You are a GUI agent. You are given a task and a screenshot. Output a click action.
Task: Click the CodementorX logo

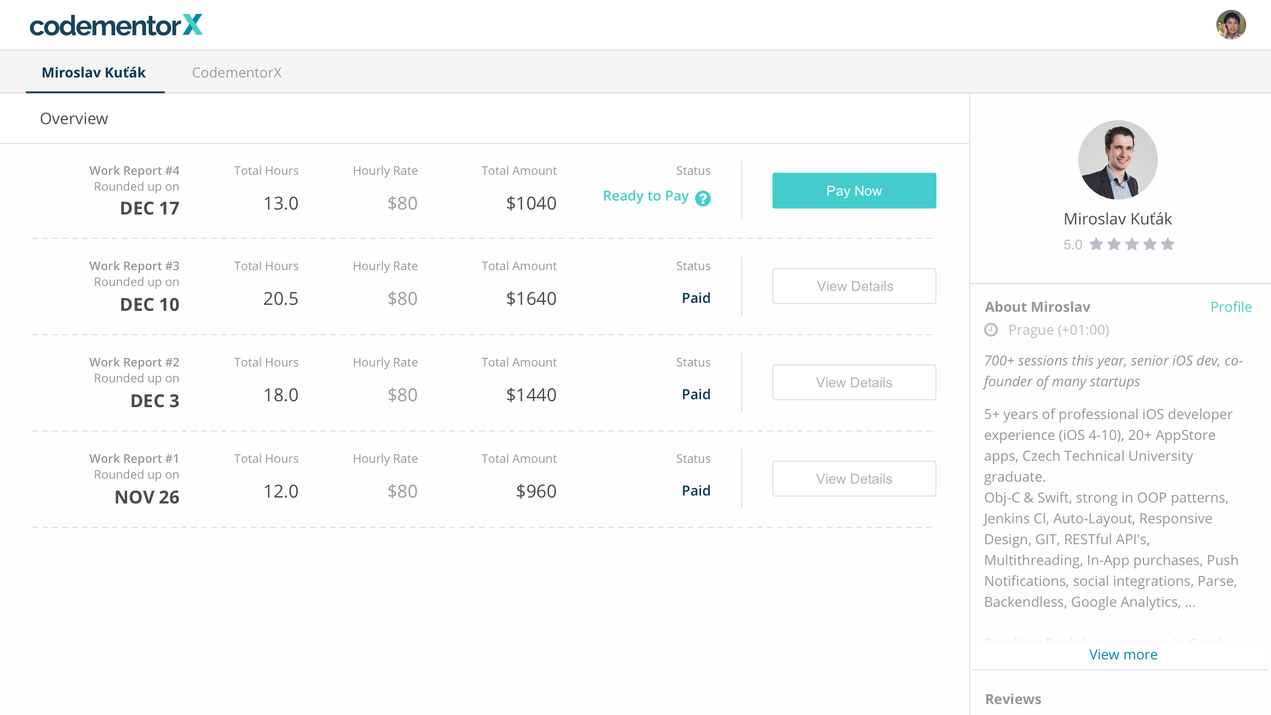116,25
